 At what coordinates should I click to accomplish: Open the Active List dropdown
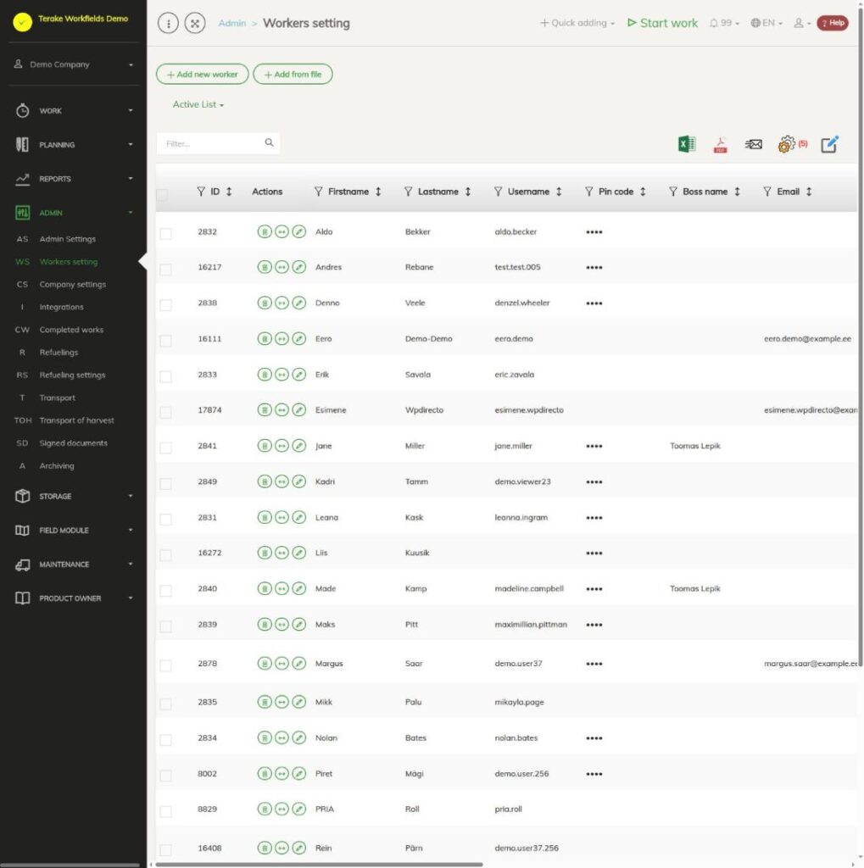click(198, 104)
